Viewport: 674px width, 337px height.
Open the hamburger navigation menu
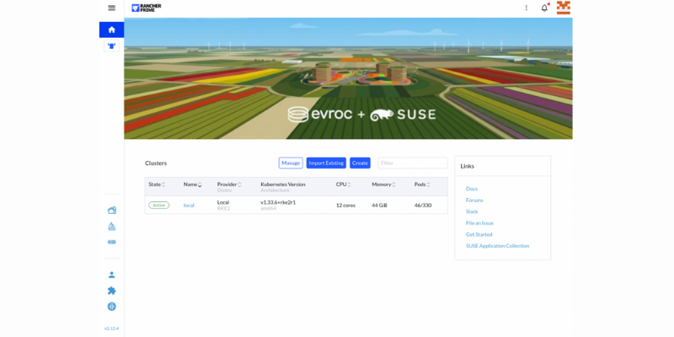(x=111, y=8)
